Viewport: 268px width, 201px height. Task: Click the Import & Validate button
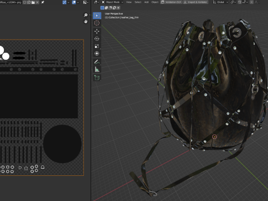(195, 2)
